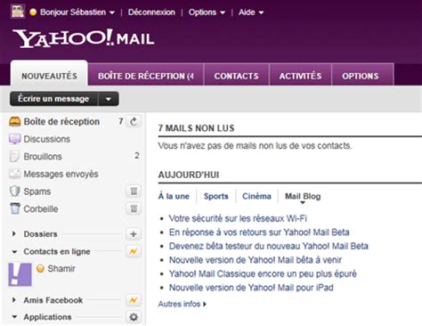The height and width of the screenshot is (326, 422).
Task: Switch to the Nouveautés tab
Action: (x=49, y=74)
